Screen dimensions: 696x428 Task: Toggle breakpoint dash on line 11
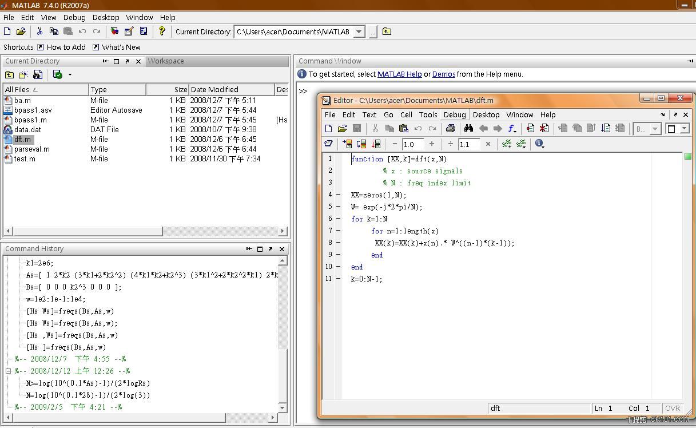click(x=338, y=279)
